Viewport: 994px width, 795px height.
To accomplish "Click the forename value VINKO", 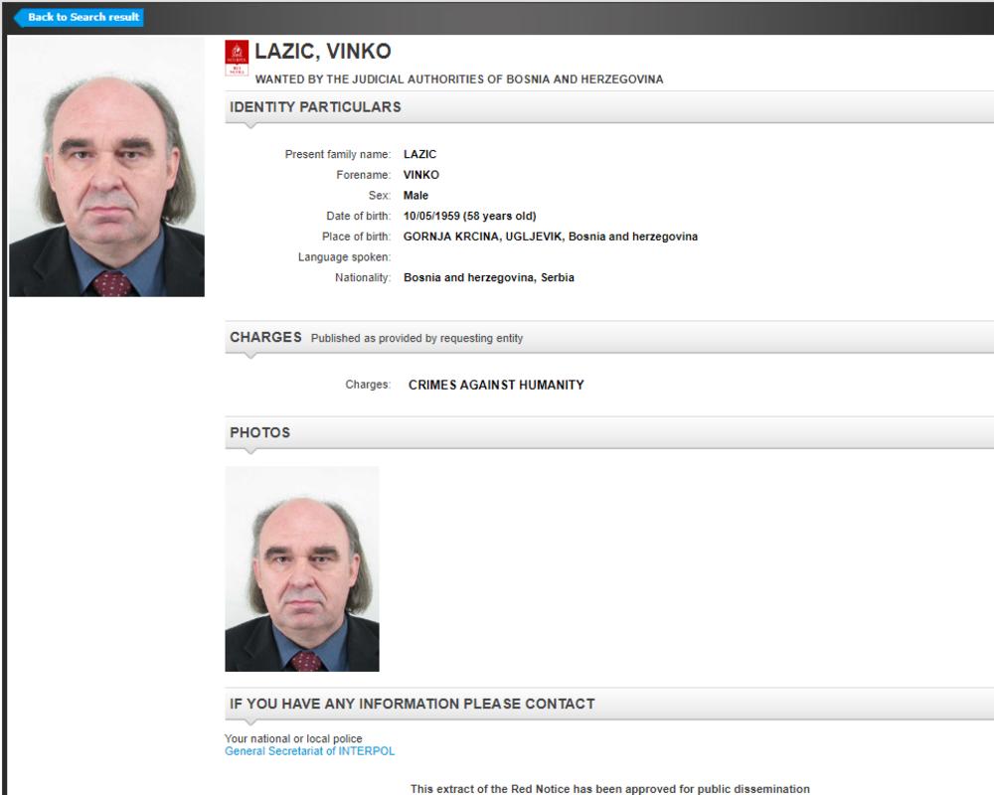I will pos(420,175).
